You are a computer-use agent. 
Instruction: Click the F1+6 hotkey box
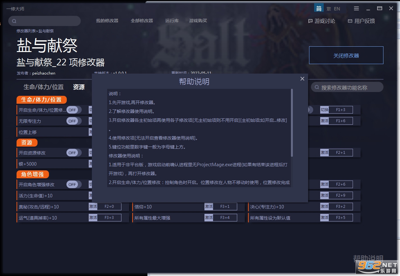tap(341, 121)
